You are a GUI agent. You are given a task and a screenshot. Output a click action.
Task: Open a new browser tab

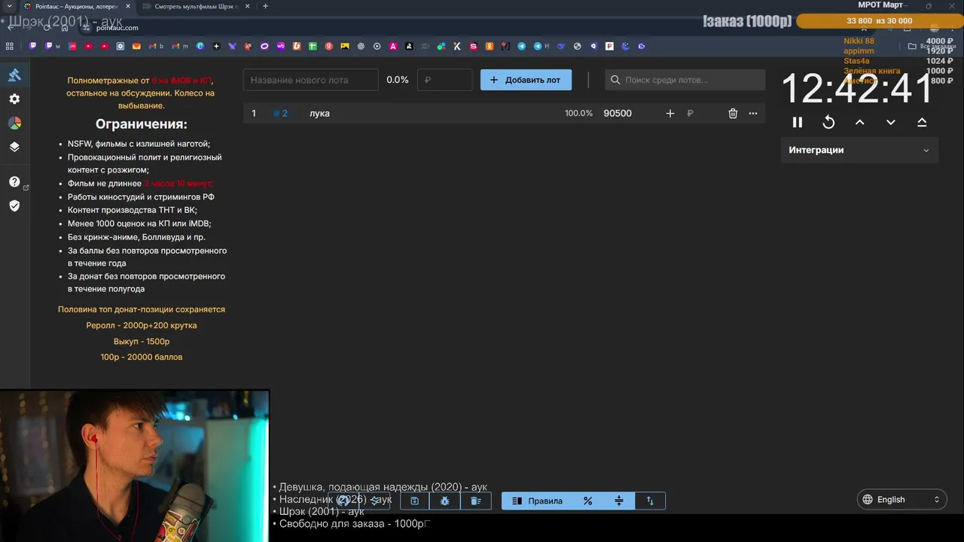pos(265,6)
